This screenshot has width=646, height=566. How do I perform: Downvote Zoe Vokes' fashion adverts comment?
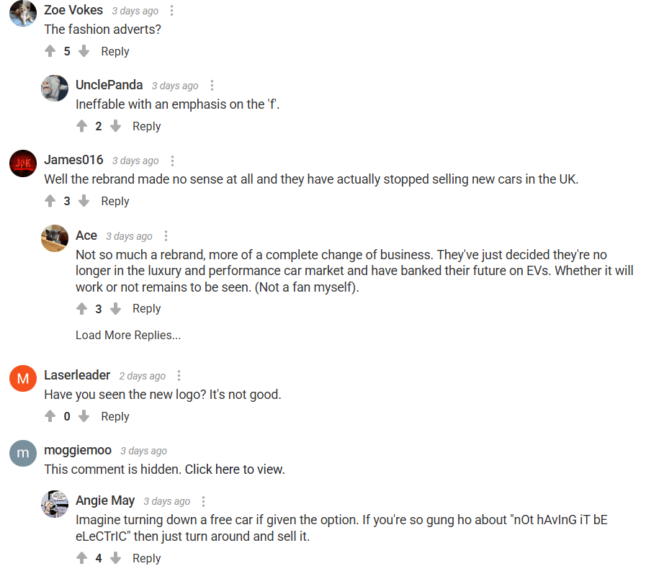tap(84, 51)
